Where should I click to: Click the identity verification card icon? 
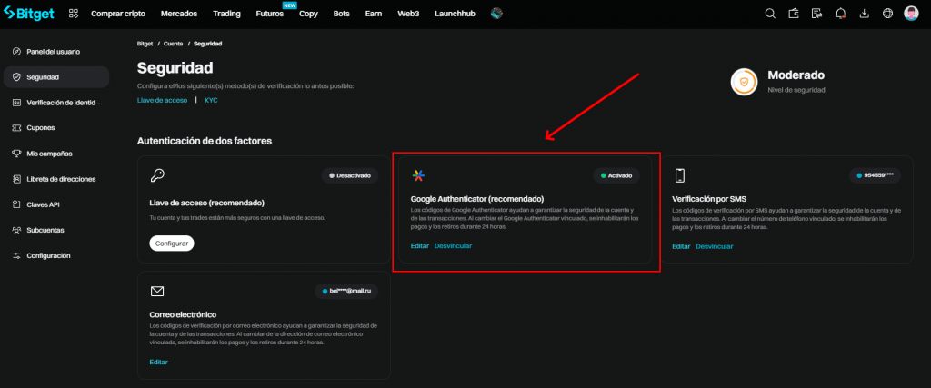point(16,103)
